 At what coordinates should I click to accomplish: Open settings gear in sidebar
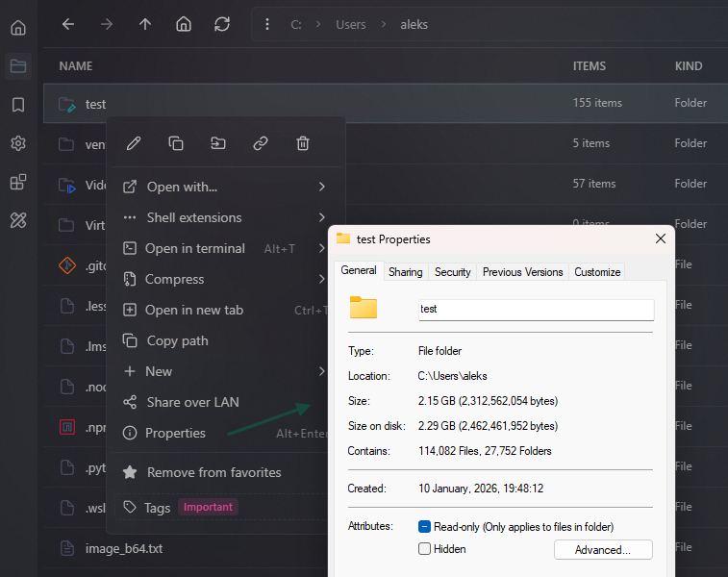click(x=18, y=143)
